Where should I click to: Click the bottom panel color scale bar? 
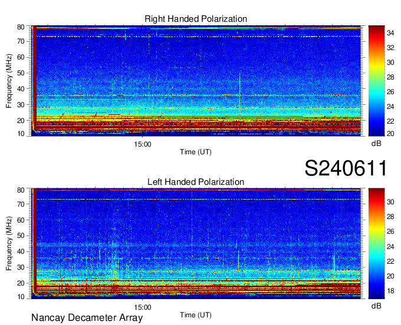pyautogui.click(x=376, y=244)
